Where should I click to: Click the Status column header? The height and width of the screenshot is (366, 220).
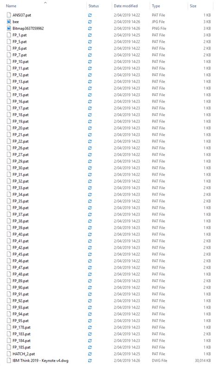(94, 6)
